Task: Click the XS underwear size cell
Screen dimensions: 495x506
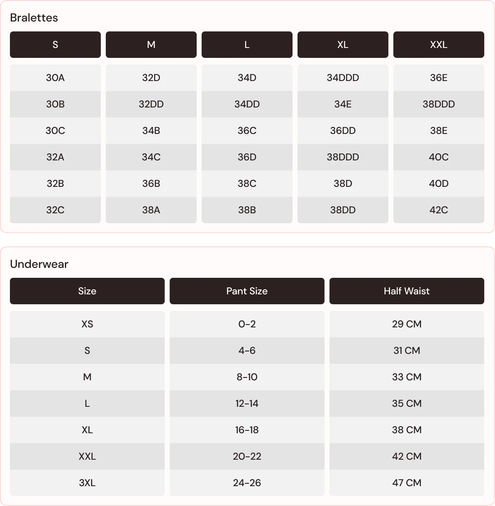Action: (x=87, y=324)
